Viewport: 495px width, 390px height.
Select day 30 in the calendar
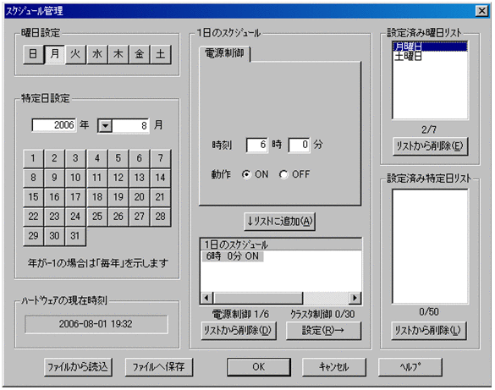click(54, 236)
